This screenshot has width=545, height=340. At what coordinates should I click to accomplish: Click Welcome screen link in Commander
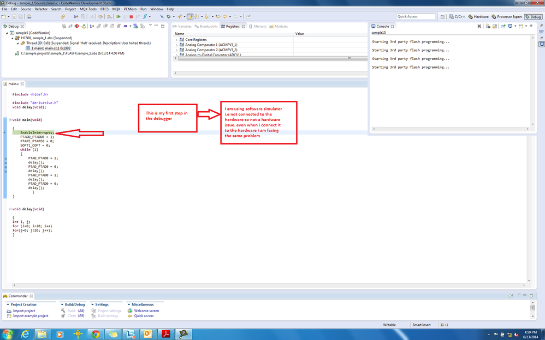pyautogui.click(x=146, y=311)
